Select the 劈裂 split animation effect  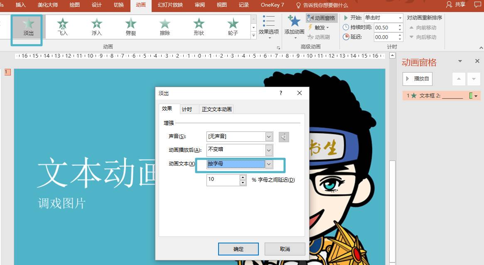tap(131, 27)
